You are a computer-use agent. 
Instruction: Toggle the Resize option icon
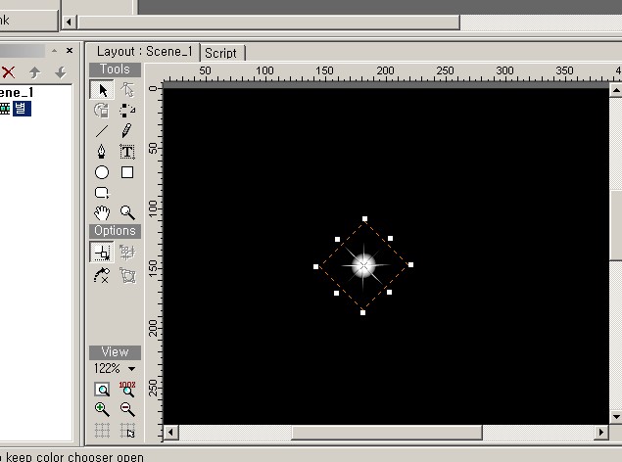pyautogui.click(x=127, y=252)
